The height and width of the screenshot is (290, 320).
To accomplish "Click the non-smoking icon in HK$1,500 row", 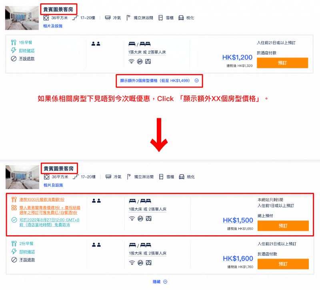I will (140, 218).
